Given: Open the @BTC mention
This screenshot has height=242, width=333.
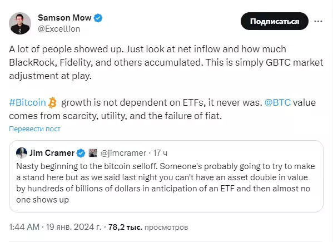Looking at the screenshot, I should [x=277, y=102].
